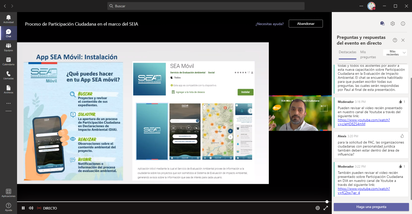The width and height of the screenshot is (412, 214).
Task: Open the Aplicaciones store icon
Action: (x=8, y=193)
